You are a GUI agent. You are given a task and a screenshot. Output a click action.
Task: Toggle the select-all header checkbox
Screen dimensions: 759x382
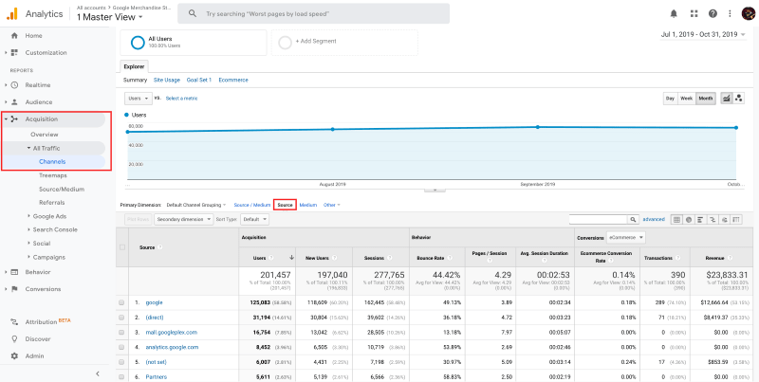122,247
